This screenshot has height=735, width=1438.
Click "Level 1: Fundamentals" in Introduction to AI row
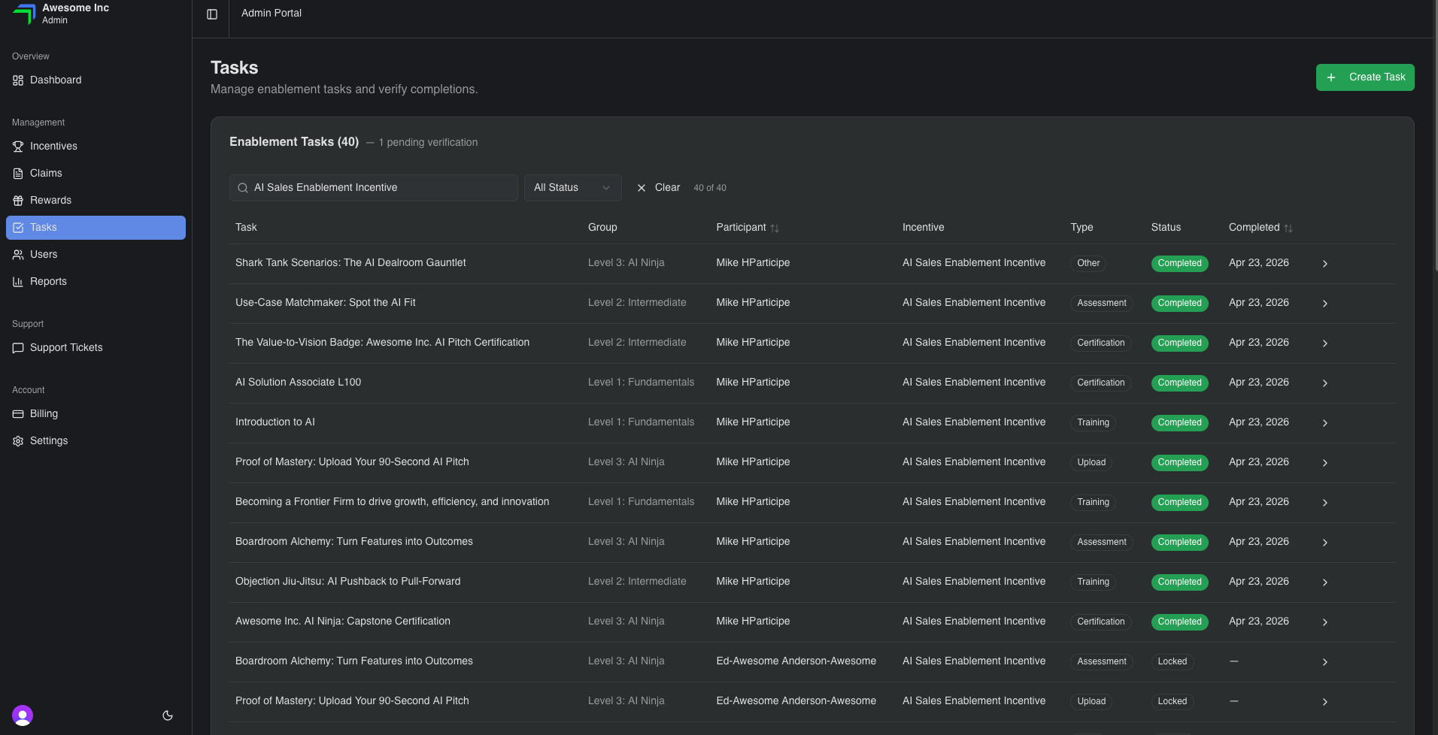point(641,422)
